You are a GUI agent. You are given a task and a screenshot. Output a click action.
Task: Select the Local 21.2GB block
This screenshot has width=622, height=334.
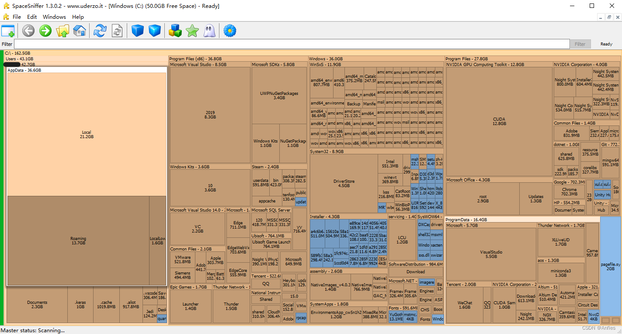87,134
